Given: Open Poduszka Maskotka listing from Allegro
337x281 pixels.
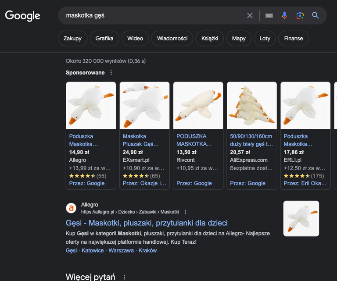Looking at the screenshot, I should [x=83, y=140].
